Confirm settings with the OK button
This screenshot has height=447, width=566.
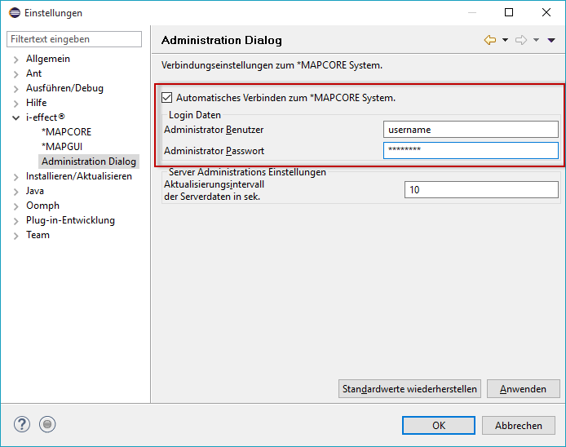coord(439,425)
